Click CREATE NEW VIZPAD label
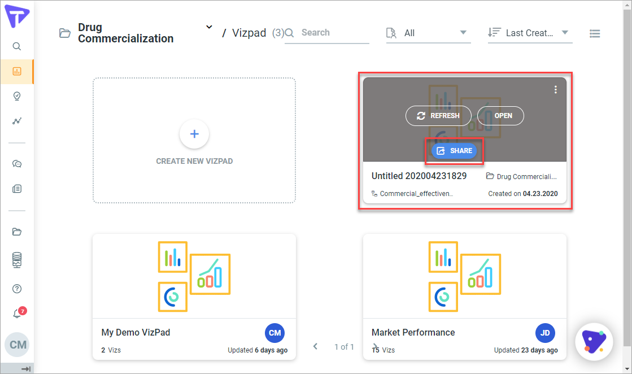The width and height of the screenshot is (632, 374). (x=194, y=161)
